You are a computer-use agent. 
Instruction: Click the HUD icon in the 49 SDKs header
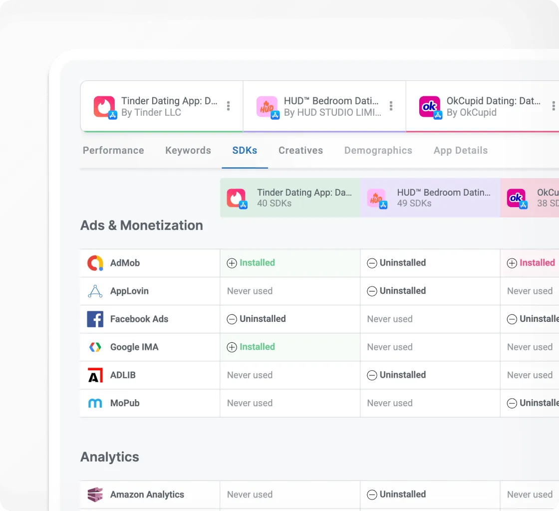point(377,198)
